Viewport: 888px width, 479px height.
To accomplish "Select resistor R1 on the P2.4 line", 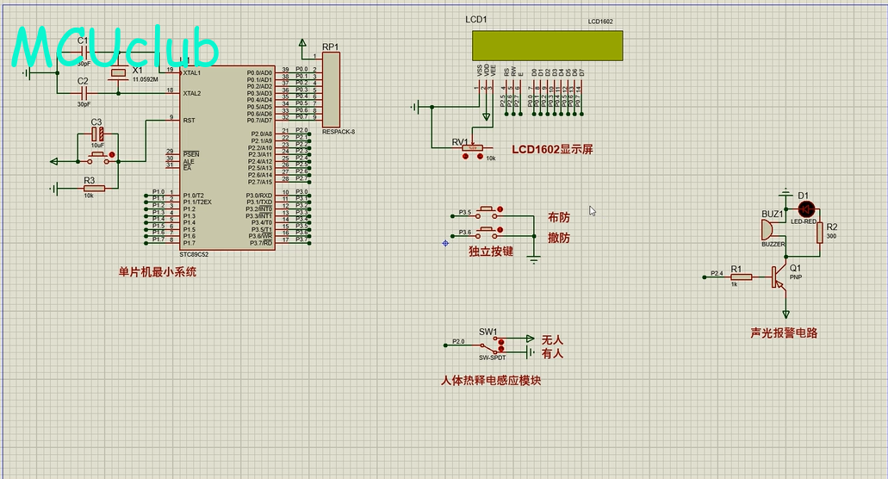I will [742, 277].
